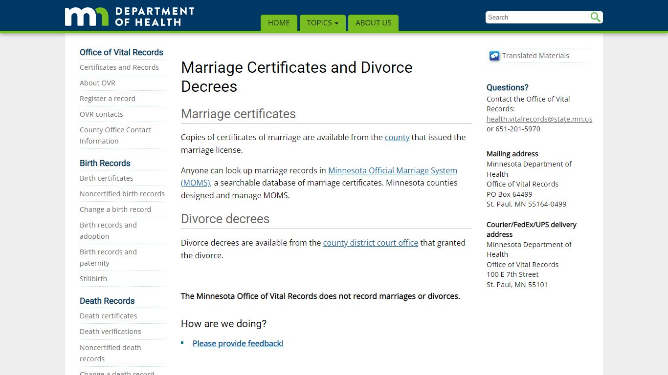The height and width of the screenshot is (375, 668).
Task: Follow the county link under Marriage certificates
Action: pos(397,137)
